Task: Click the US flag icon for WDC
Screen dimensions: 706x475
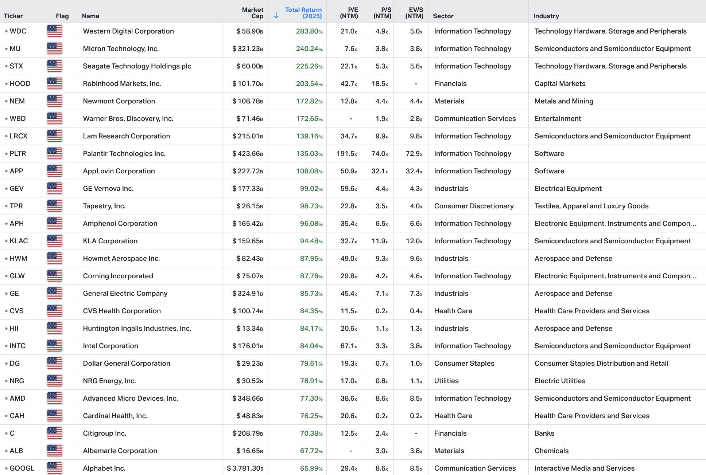Action: point(55,31)
